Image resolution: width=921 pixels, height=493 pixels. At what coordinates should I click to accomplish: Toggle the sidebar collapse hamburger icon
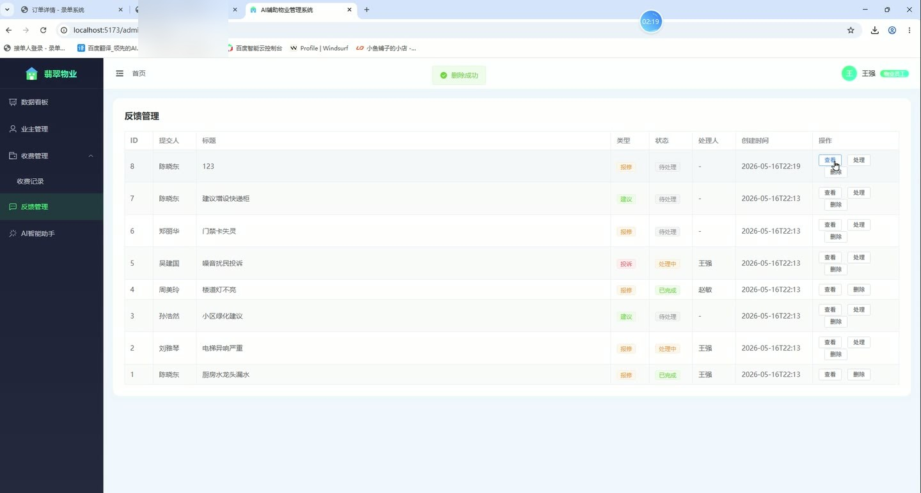coord(120,73)
